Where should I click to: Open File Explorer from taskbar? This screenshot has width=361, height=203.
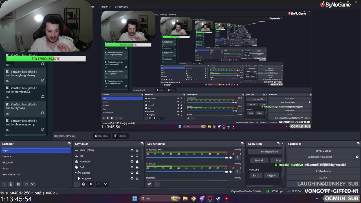pyautogui.click(x=185, y=198)
